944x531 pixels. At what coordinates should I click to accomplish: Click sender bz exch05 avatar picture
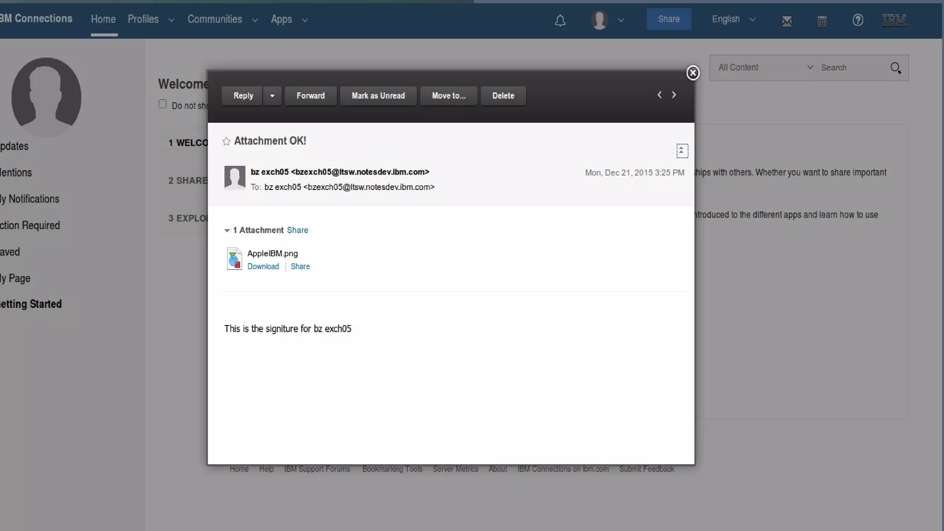(x=235, y=177)
